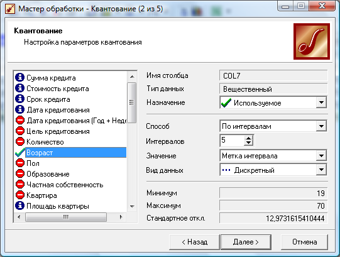Image resolution: width=340 pixels, height=257 pixels.
Task: Open the Способ dropdown
Action: tap(321, 126)
